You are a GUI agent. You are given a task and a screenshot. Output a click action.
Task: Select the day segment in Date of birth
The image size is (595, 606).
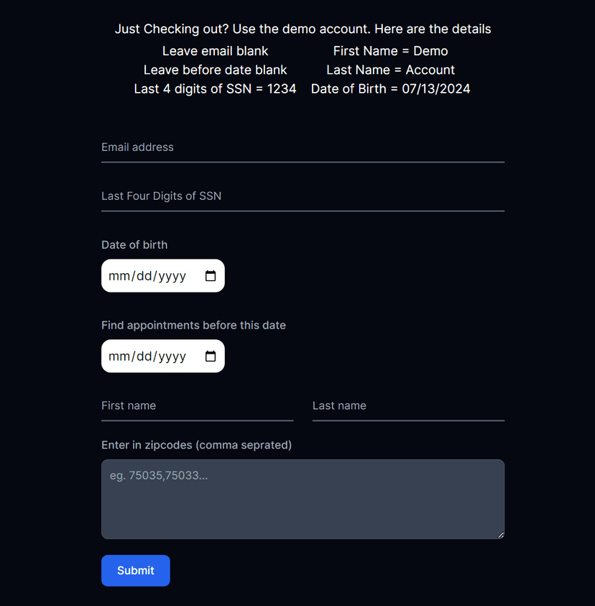[144, 276]
